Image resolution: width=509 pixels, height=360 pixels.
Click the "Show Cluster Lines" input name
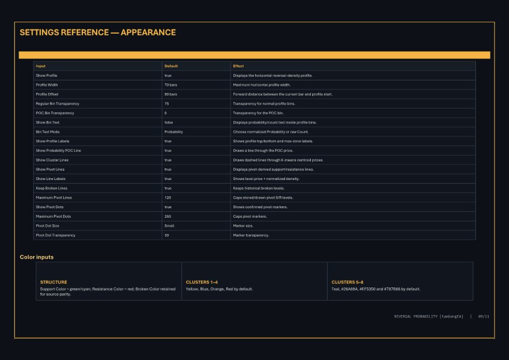tap(52, 160)
